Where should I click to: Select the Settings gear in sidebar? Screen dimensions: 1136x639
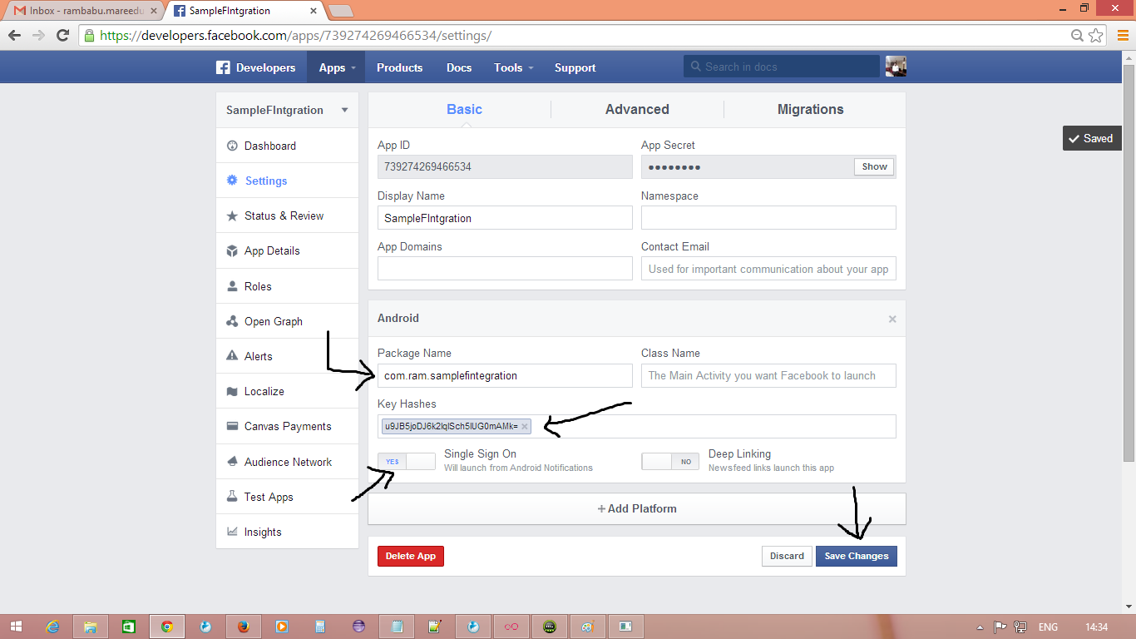pos(232,181)
